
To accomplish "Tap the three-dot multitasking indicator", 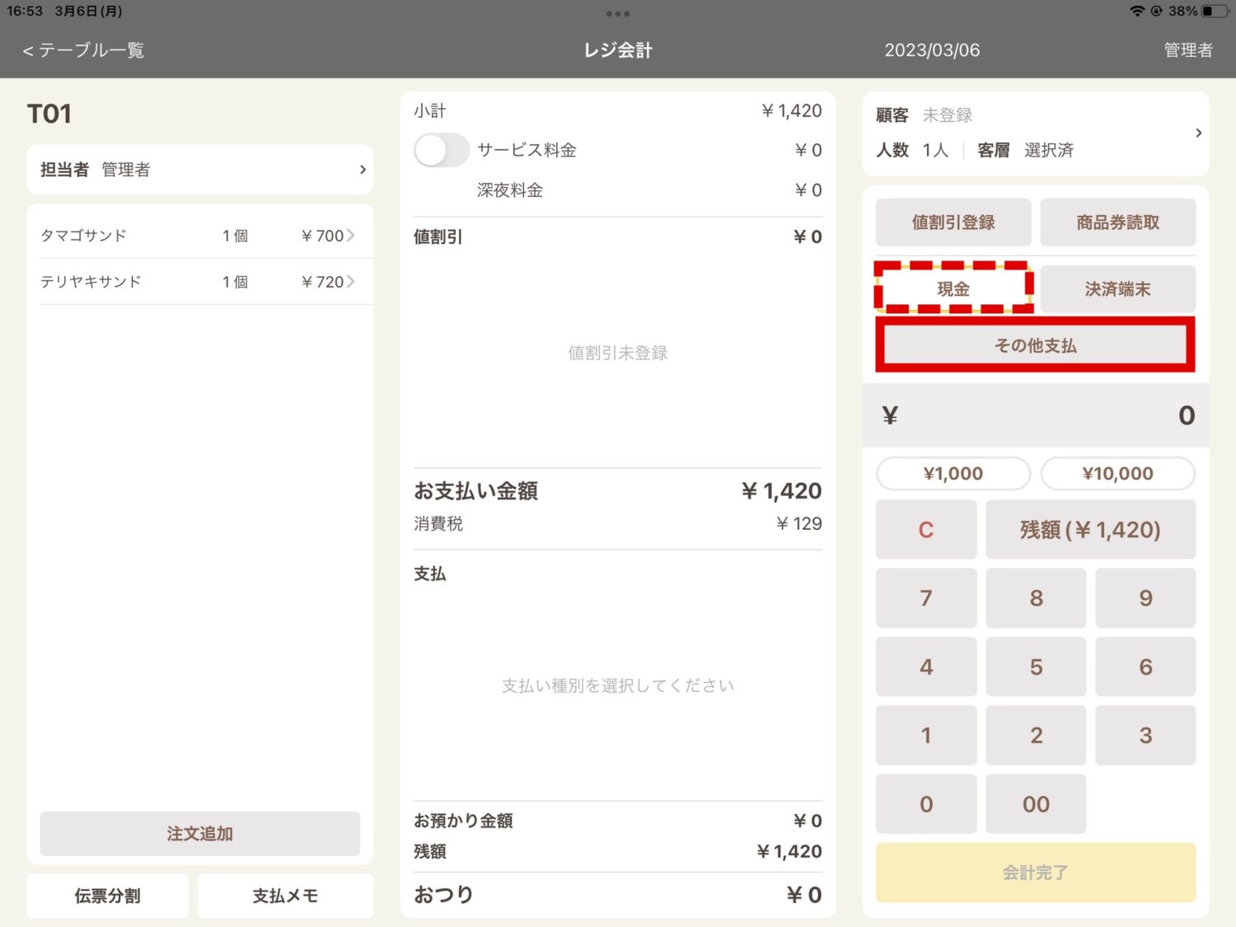I will click(x=618, y=13).
